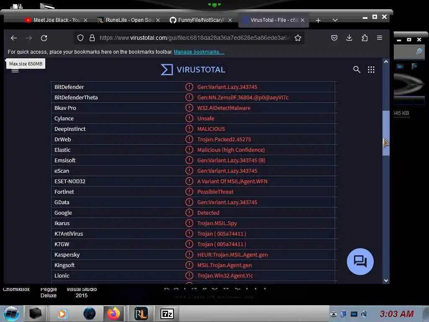429x322 pixels.
Task: Select HEUR:Trojan.MSIL.Agent.gen Kaspersky result
Action: [232, 254]
